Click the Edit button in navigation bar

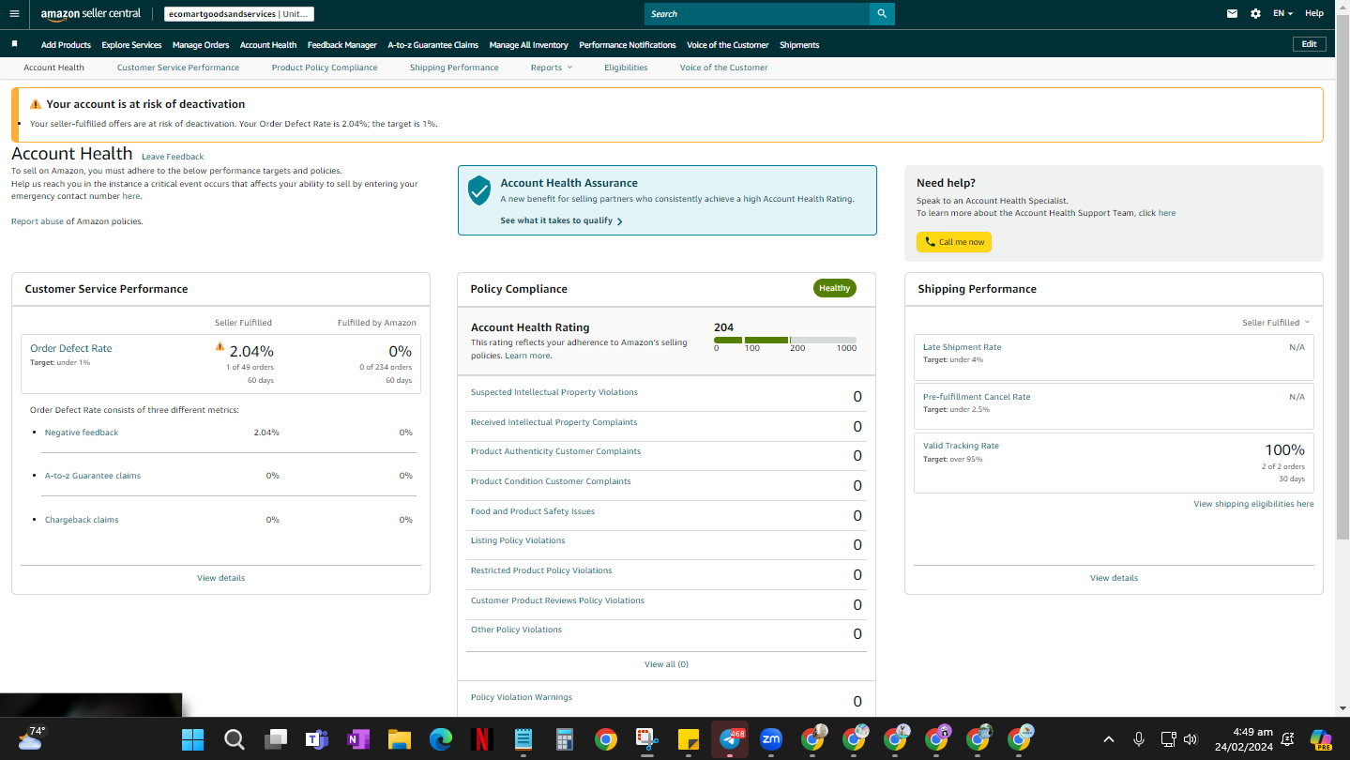click(1310, 44)
